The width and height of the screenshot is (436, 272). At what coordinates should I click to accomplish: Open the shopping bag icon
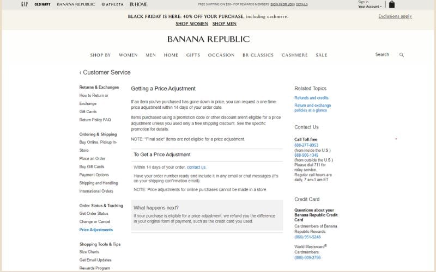point(391,4)
